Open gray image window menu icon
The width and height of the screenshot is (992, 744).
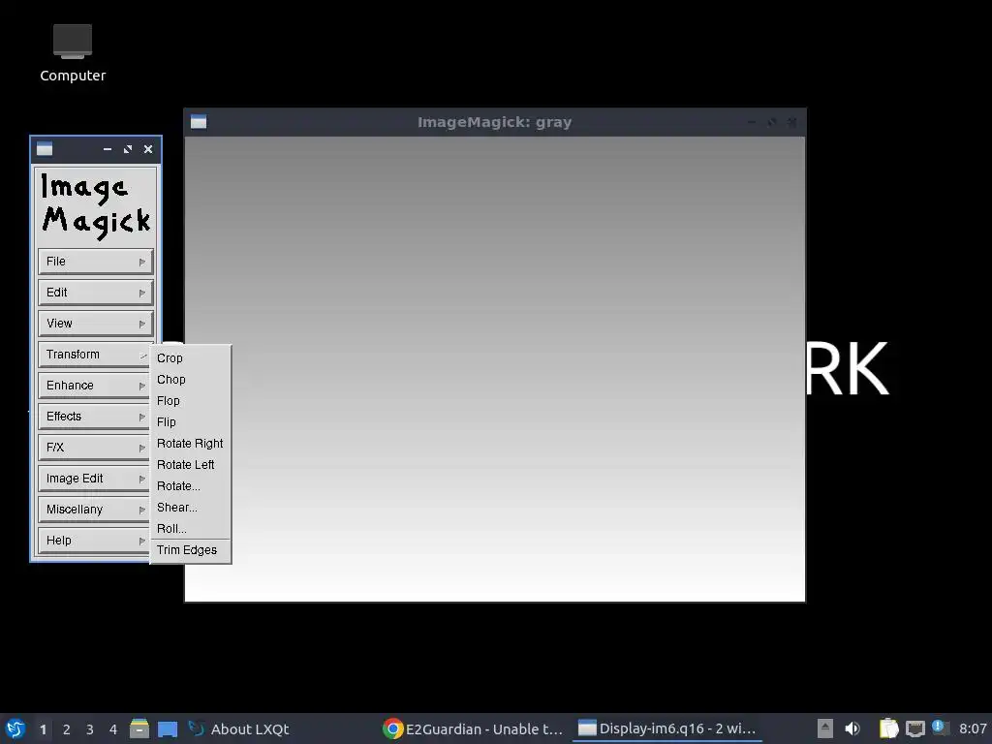[199, 122]
